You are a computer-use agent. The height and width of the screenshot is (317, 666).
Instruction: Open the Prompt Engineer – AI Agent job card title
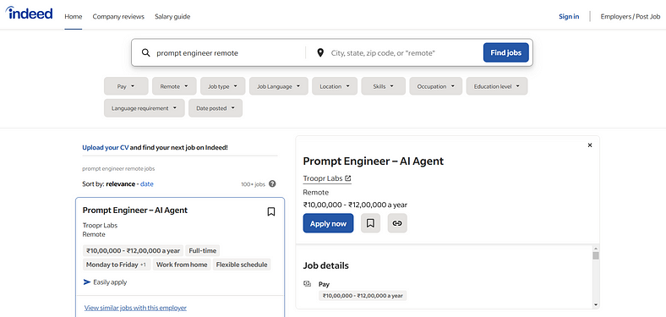click(x=135, y=210)
